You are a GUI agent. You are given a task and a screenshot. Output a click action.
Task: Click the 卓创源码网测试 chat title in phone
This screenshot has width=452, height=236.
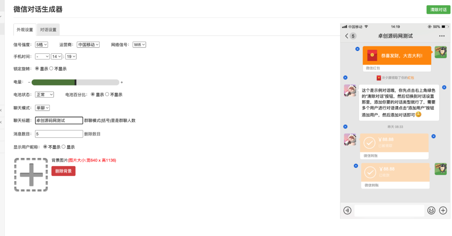pyautogui.click(x=395, y=36)
